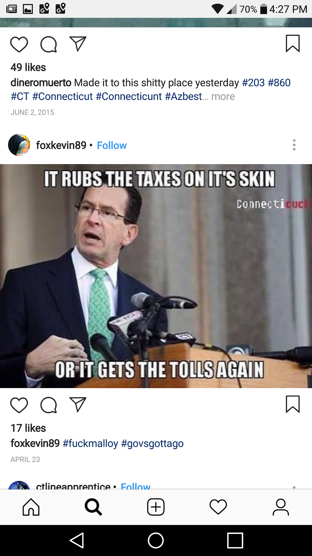Bookmark the dineromuerto post
Image resolution: width=312 pixels, height=556 pixels.
[x=293, y=43]
